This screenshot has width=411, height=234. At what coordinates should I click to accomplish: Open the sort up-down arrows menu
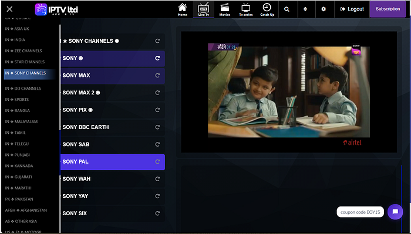pyautogui.click(x=305, y=9)
